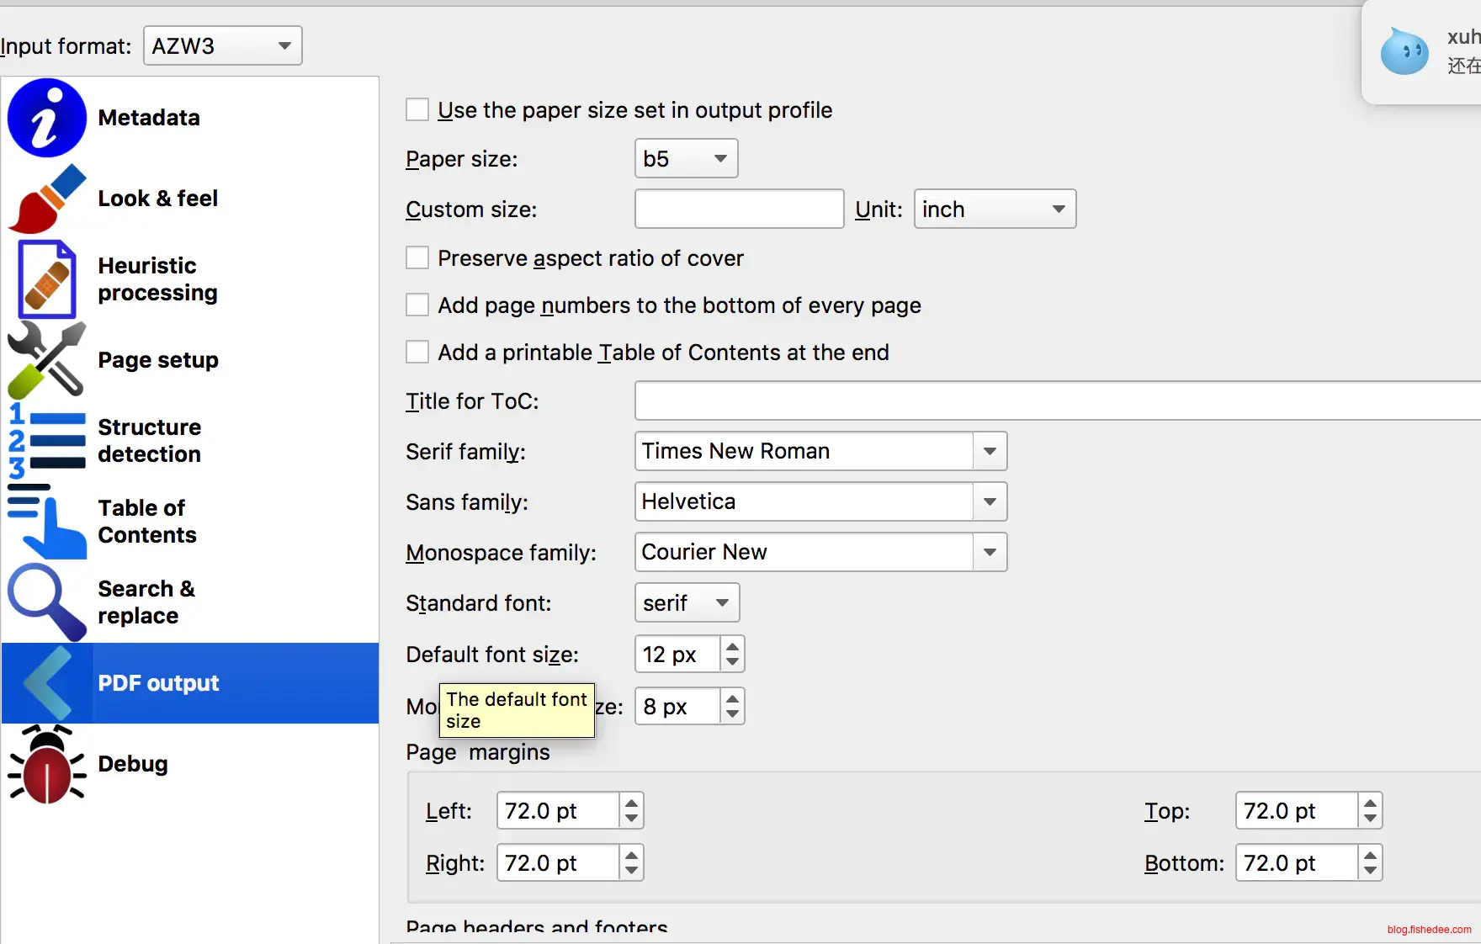Open Page setup tools icon
1481x944 pixels.
[47, 360]
